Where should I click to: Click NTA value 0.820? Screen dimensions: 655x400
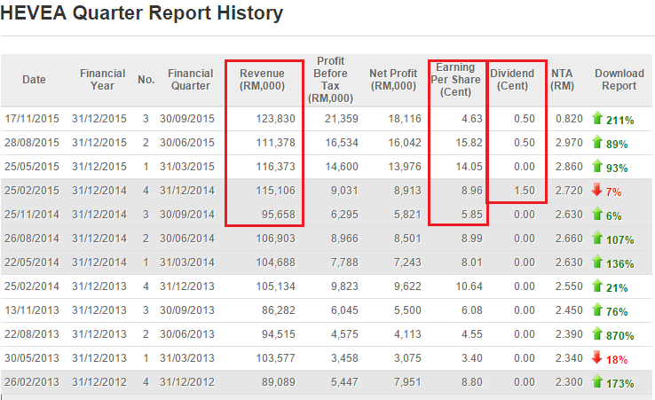tap(569, 119)
